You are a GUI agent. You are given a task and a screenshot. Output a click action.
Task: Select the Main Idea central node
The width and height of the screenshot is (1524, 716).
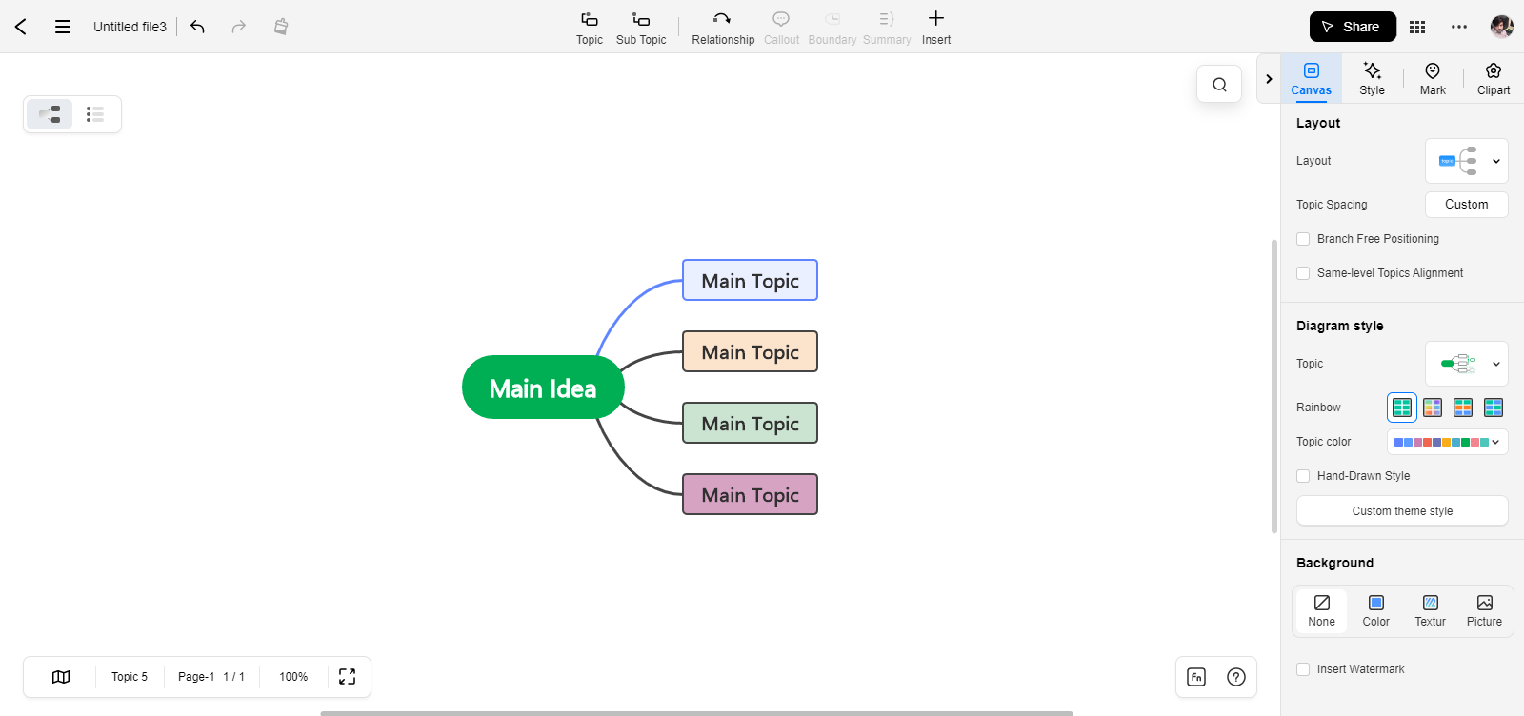click(x=543, y=388)
